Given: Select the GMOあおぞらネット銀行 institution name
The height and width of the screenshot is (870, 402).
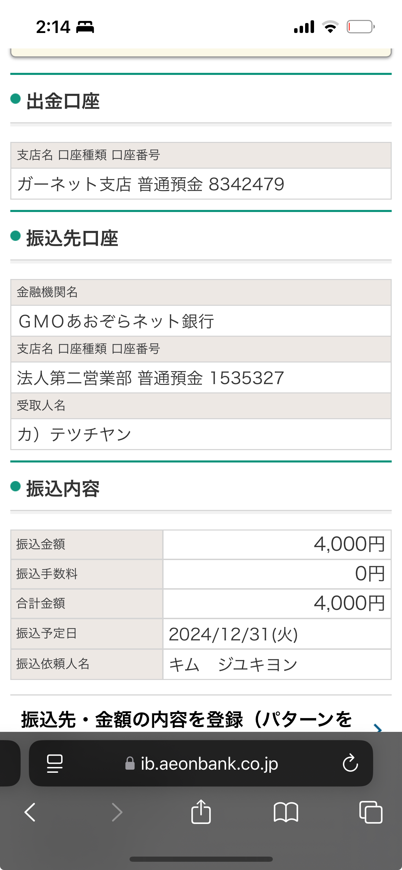Looking at the screenshot, I should coord(116,321).
